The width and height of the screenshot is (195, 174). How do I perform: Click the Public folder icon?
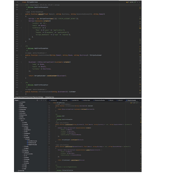click(23, 165)
